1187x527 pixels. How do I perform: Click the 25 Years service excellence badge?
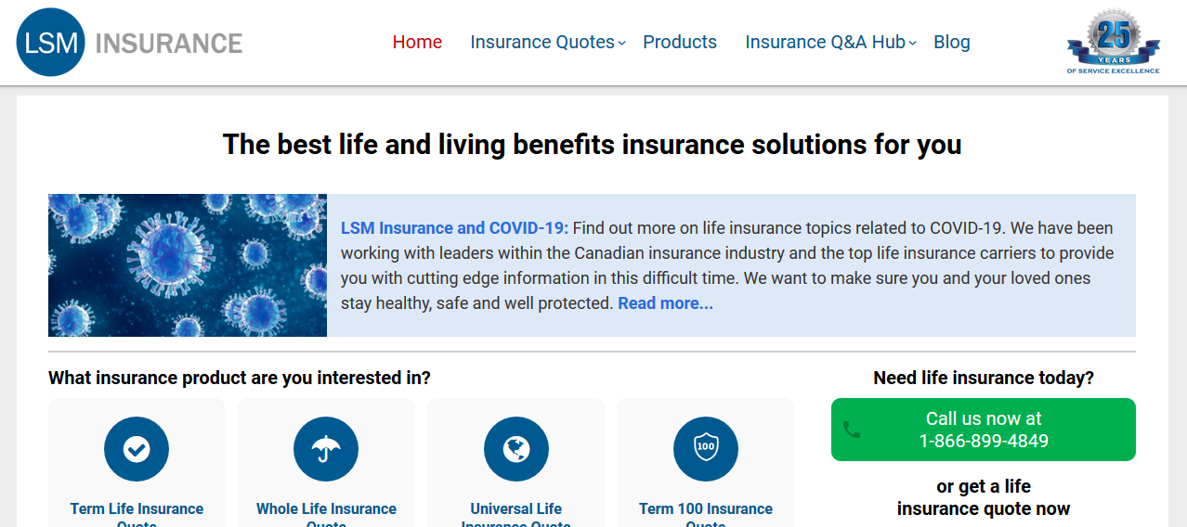pos(1113,42)
